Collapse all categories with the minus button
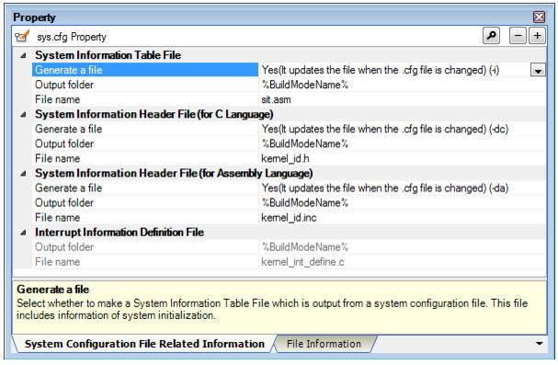The height and width of the screenshot is (365, 558). tap(518, 36)
